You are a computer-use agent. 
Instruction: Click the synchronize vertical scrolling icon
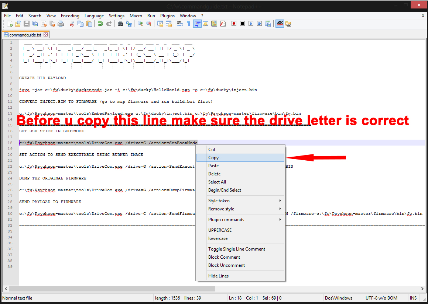click(160, 24)
